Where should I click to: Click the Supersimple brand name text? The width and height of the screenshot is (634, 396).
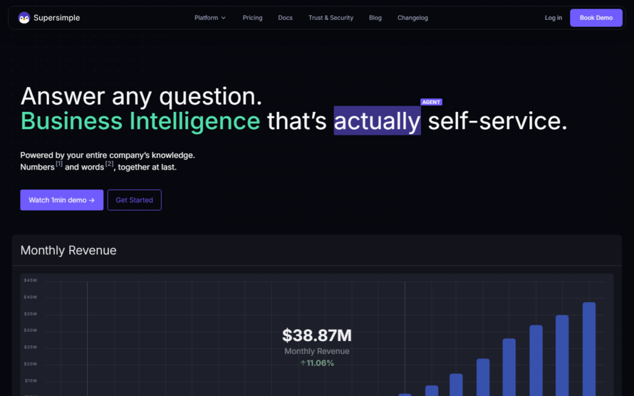click(x=56, y=18)
